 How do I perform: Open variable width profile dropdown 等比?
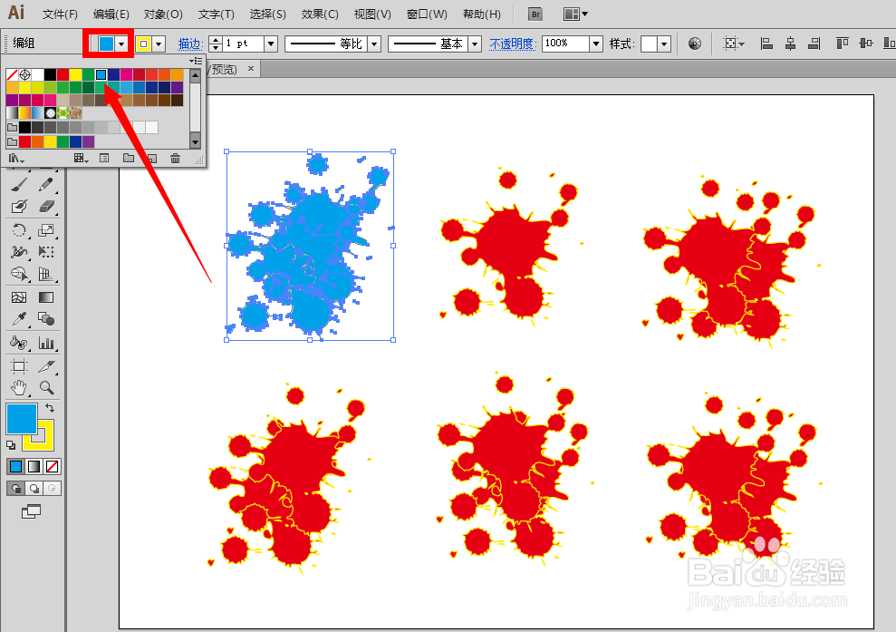click(375, 44)
